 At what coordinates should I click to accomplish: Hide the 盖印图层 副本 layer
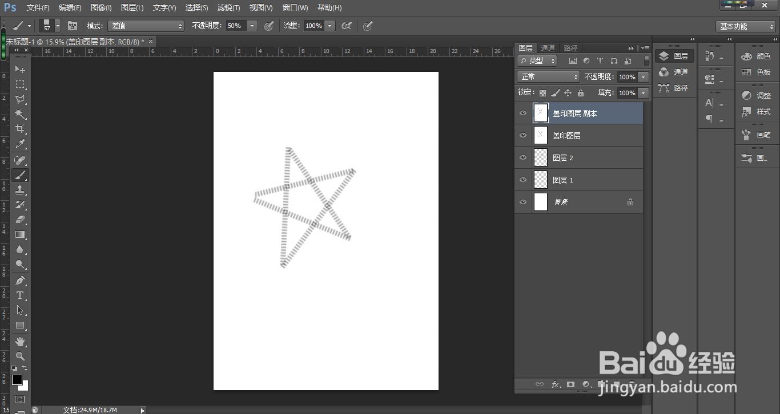tap(522, 113)
